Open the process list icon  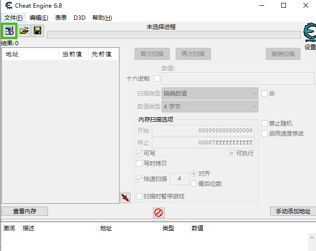pos(9,31)
